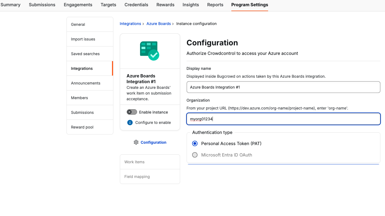
Task: Click the Integrations breadcrumb link
Action: pyautogui.click(x=130, y=24)
